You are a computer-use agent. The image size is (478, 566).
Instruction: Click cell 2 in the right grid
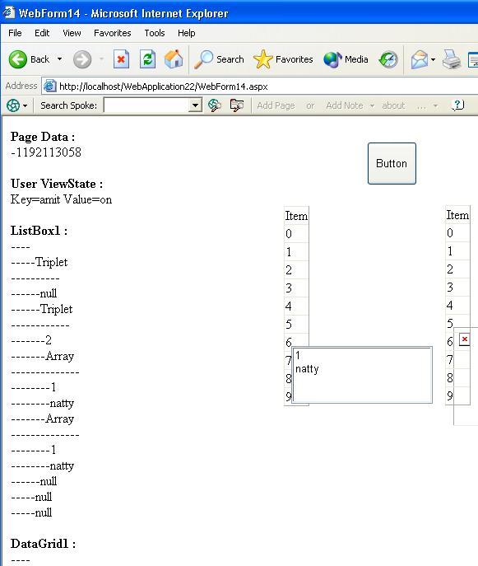point(457,269)
